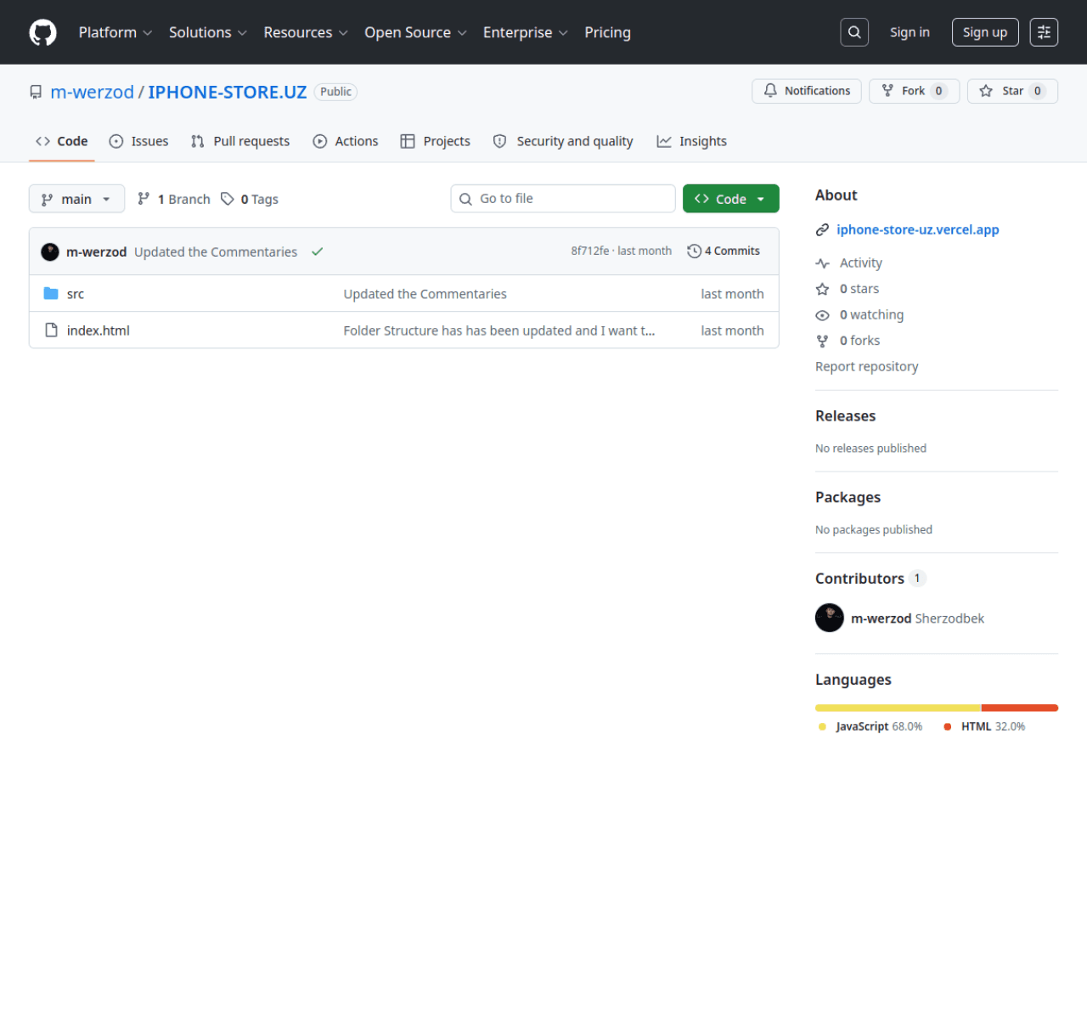
Task: Open commit hash 8f712fe
Action: point(590,251)
